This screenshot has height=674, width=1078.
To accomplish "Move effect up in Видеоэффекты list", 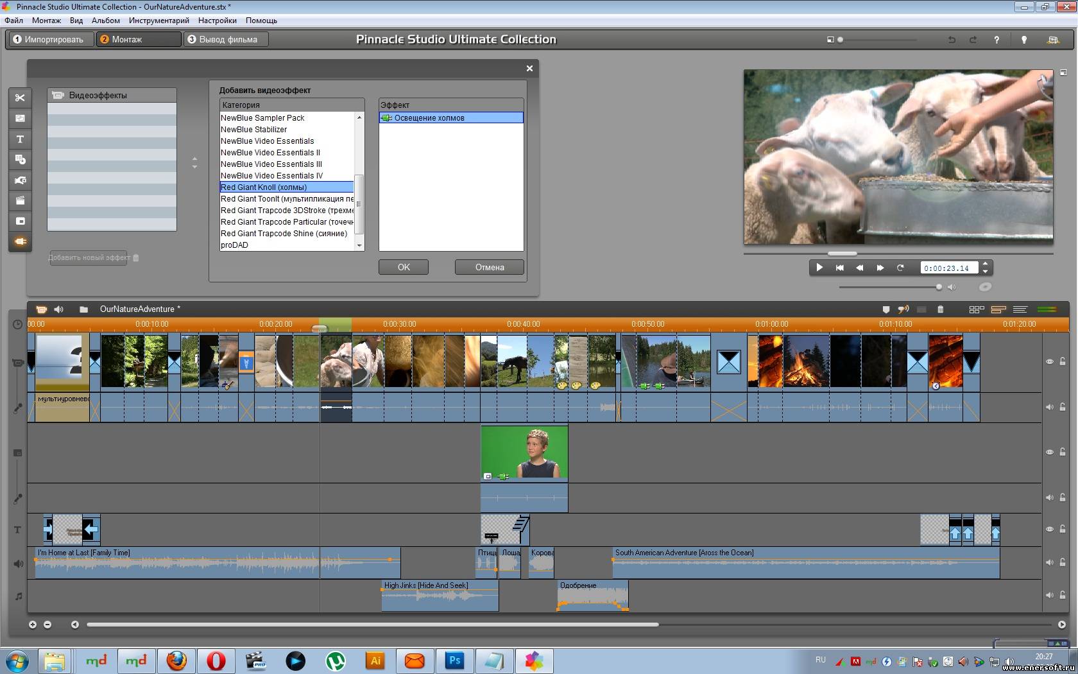I will 194,158.
